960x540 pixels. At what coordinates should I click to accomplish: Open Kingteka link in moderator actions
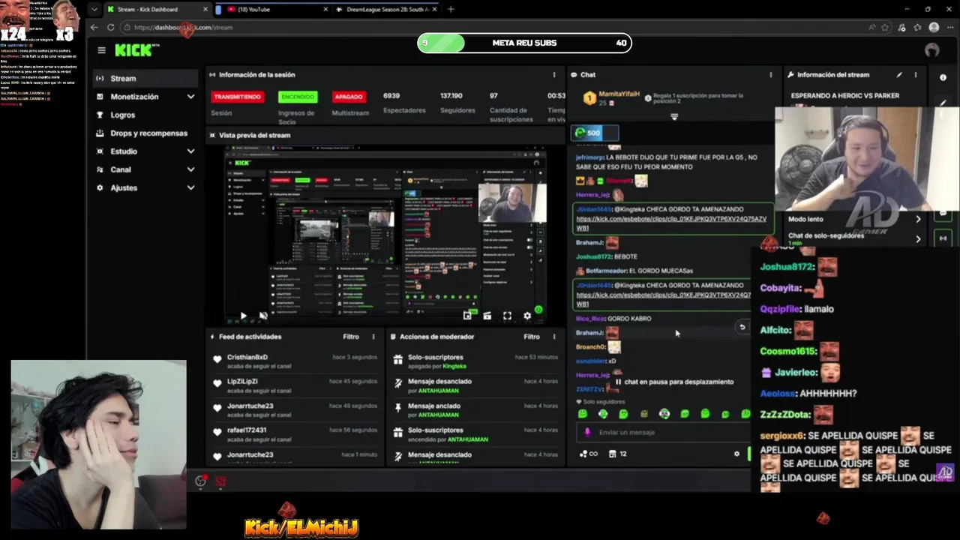tap(454, 366)
